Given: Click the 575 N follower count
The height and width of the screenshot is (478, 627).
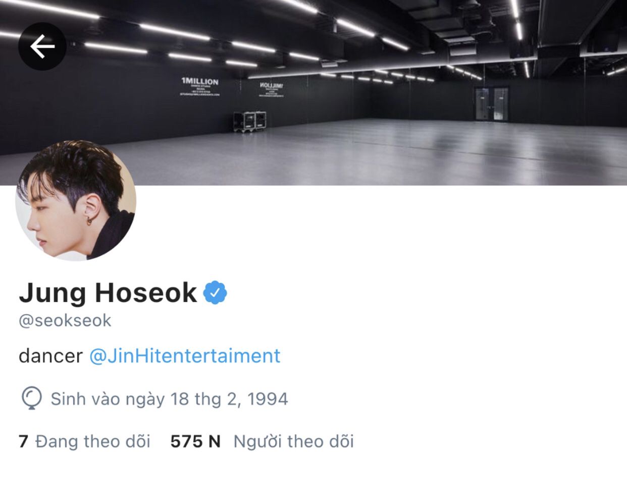Looking at the screenshot, I should pos(195,441).
